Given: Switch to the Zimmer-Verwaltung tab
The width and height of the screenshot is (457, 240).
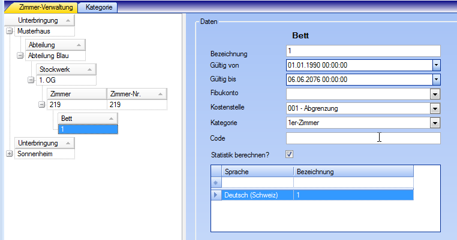Looking at the screenshot, I should (x=43, y=7).
